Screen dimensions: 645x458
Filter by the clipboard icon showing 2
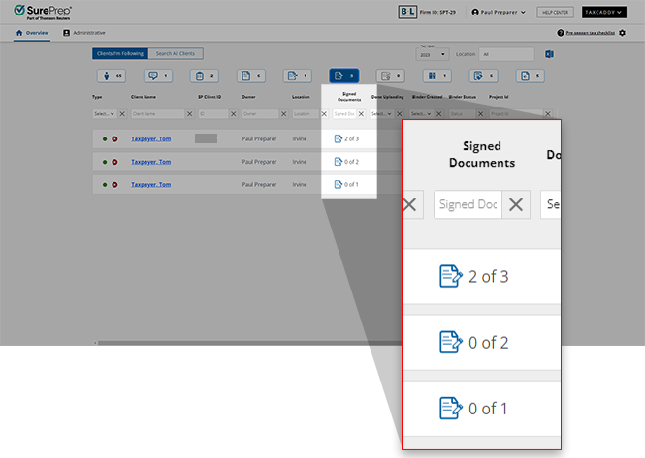pos(205,76)
